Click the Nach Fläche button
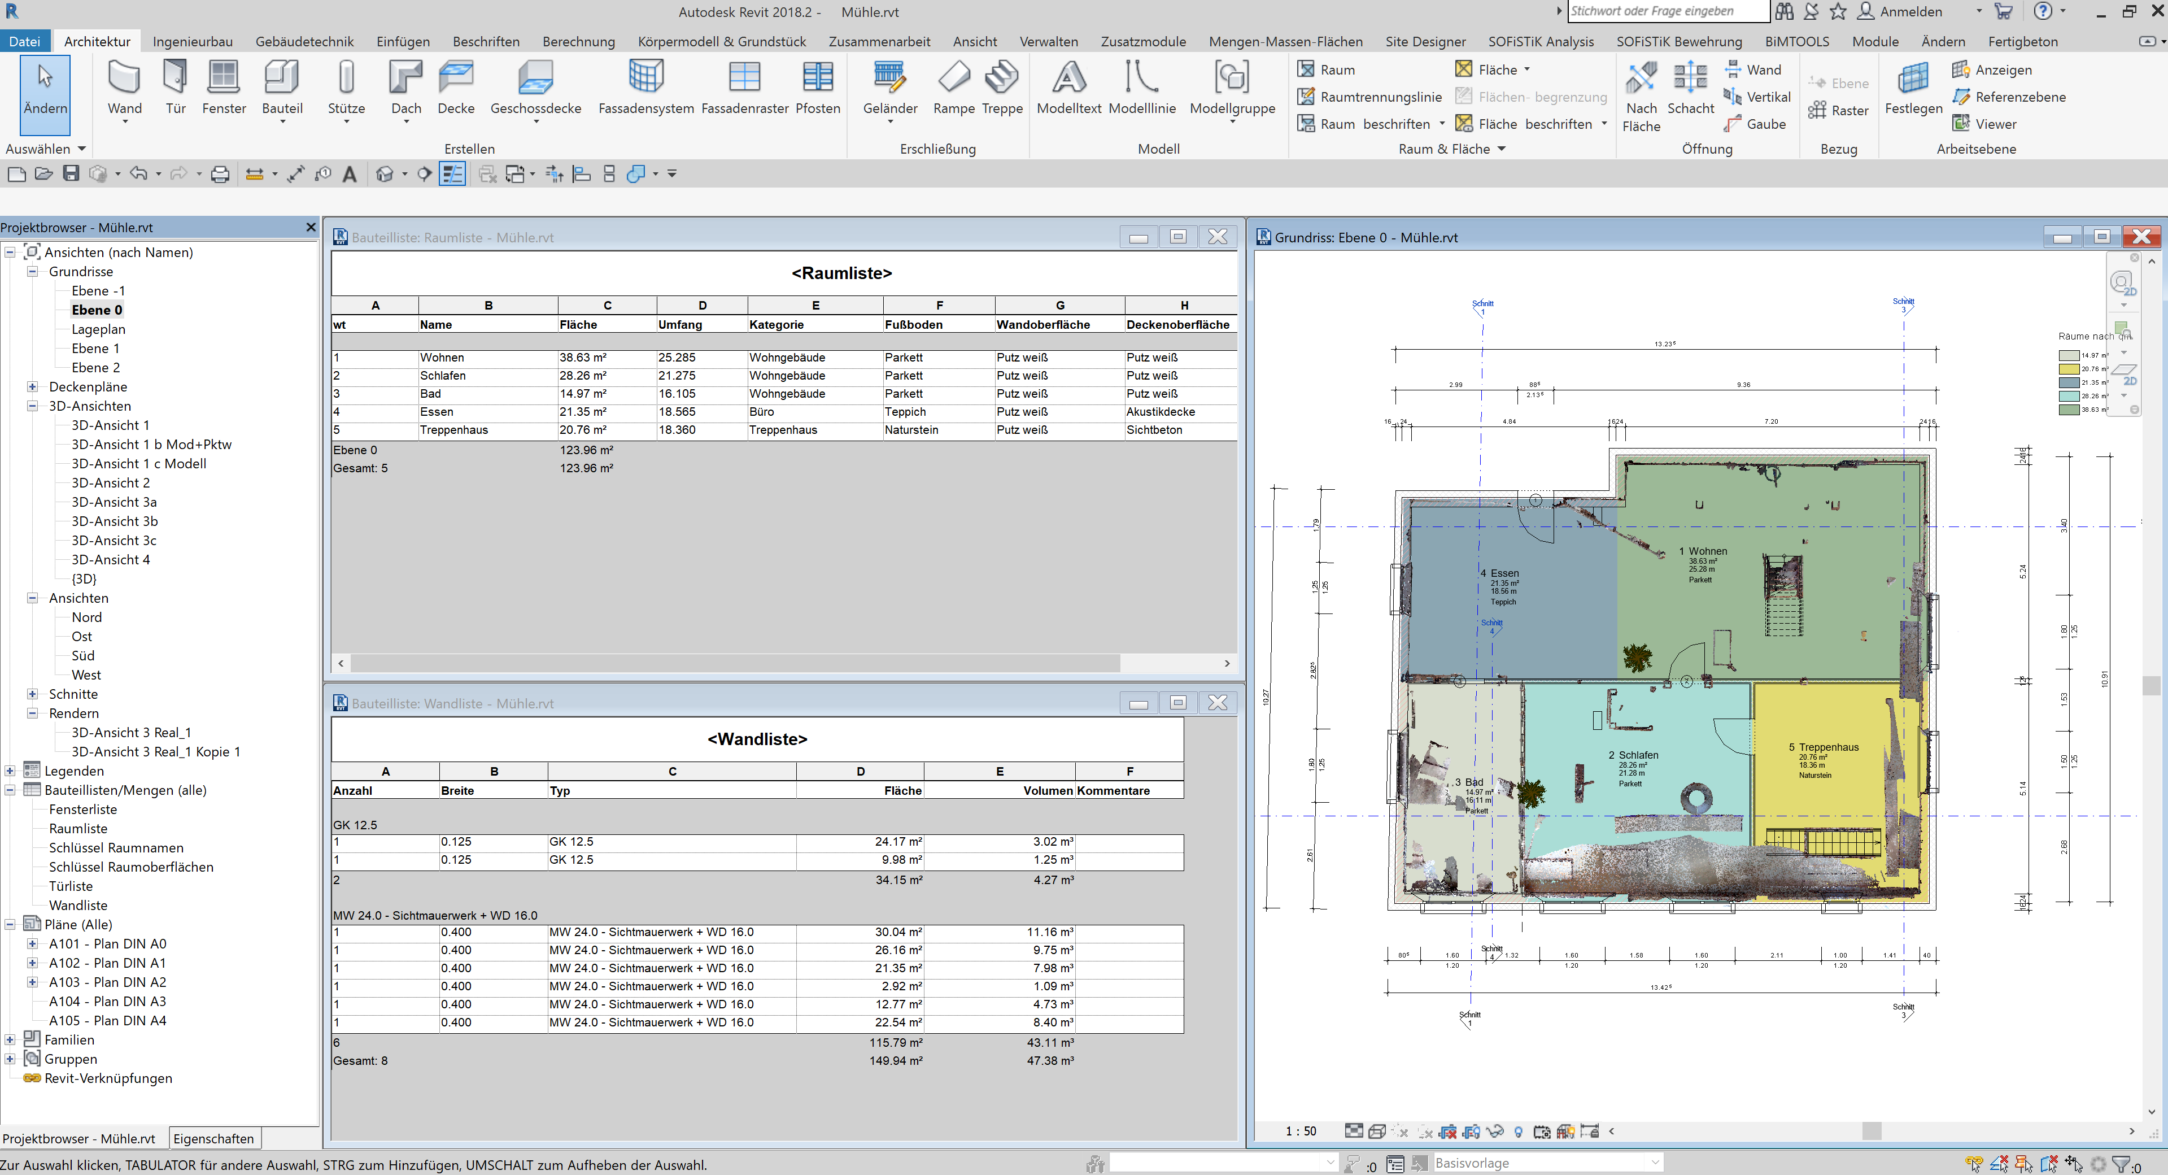Image resolution: width=2168 pixels, height=1175 pixels. pos(1641,97)
